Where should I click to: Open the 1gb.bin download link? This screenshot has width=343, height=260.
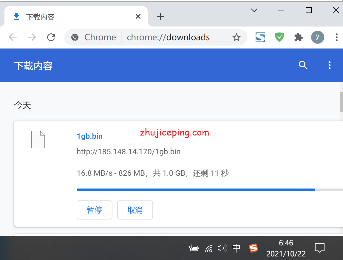tap(89, 136)
